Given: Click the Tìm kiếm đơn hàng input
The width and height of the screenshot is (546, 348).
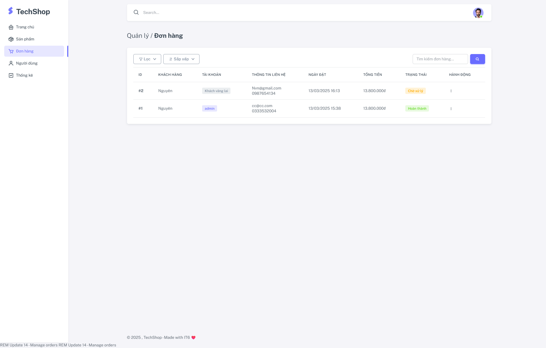Looking at the screenshot, I should click(x=440, y=59).
